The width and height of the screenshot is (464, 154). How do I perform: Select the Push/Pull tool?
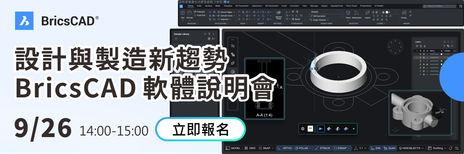click(199, 15)
